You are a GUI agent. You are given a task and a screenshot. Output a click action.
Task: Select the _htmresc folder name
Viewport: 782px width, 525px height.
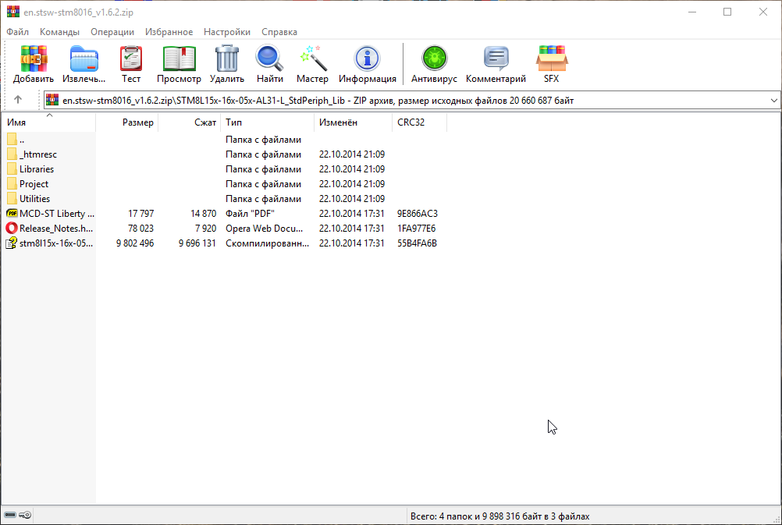click(38, 154)
